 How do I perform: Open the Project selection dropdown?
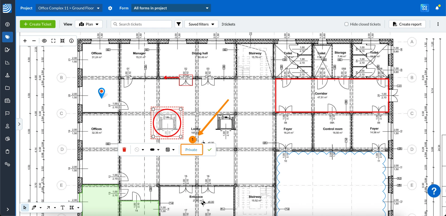pyautogui.click(x=69, y=8)
